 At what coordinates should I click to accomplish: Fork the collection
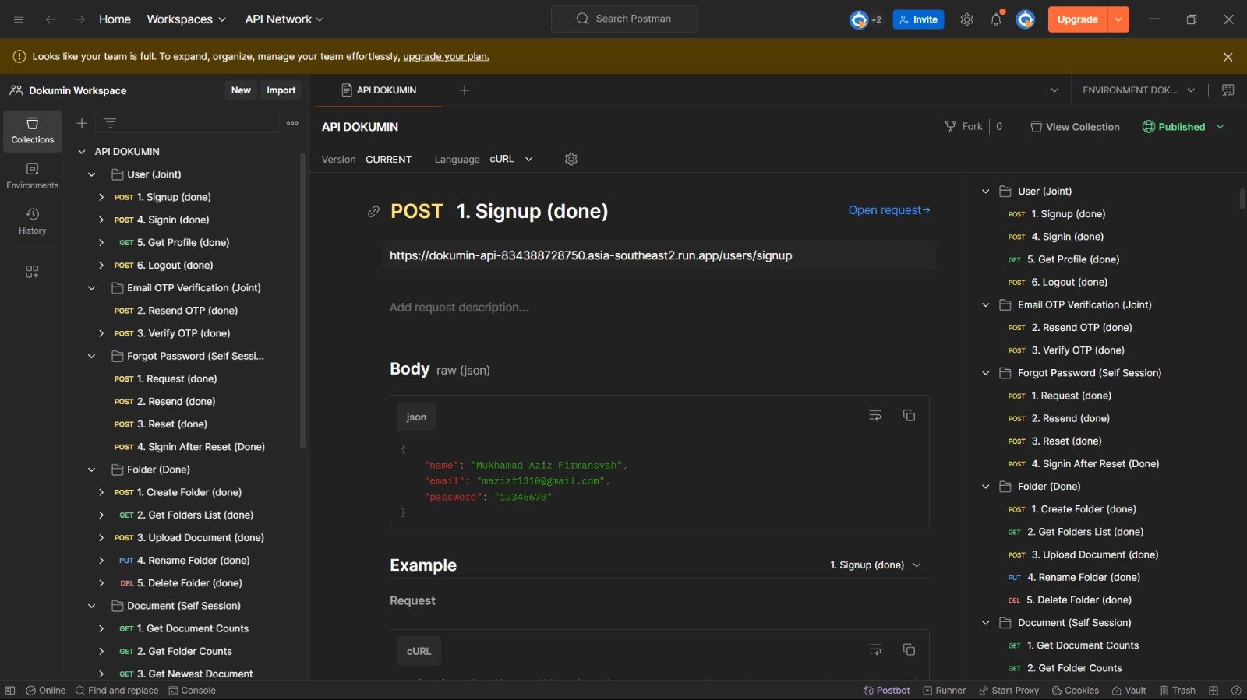coord(964,127)
